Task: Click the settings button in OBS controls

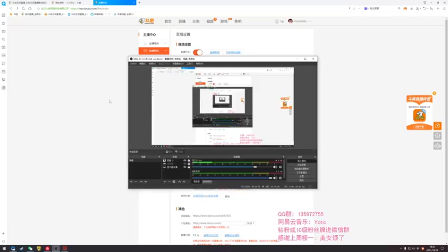Action: (x=301, y=176)
